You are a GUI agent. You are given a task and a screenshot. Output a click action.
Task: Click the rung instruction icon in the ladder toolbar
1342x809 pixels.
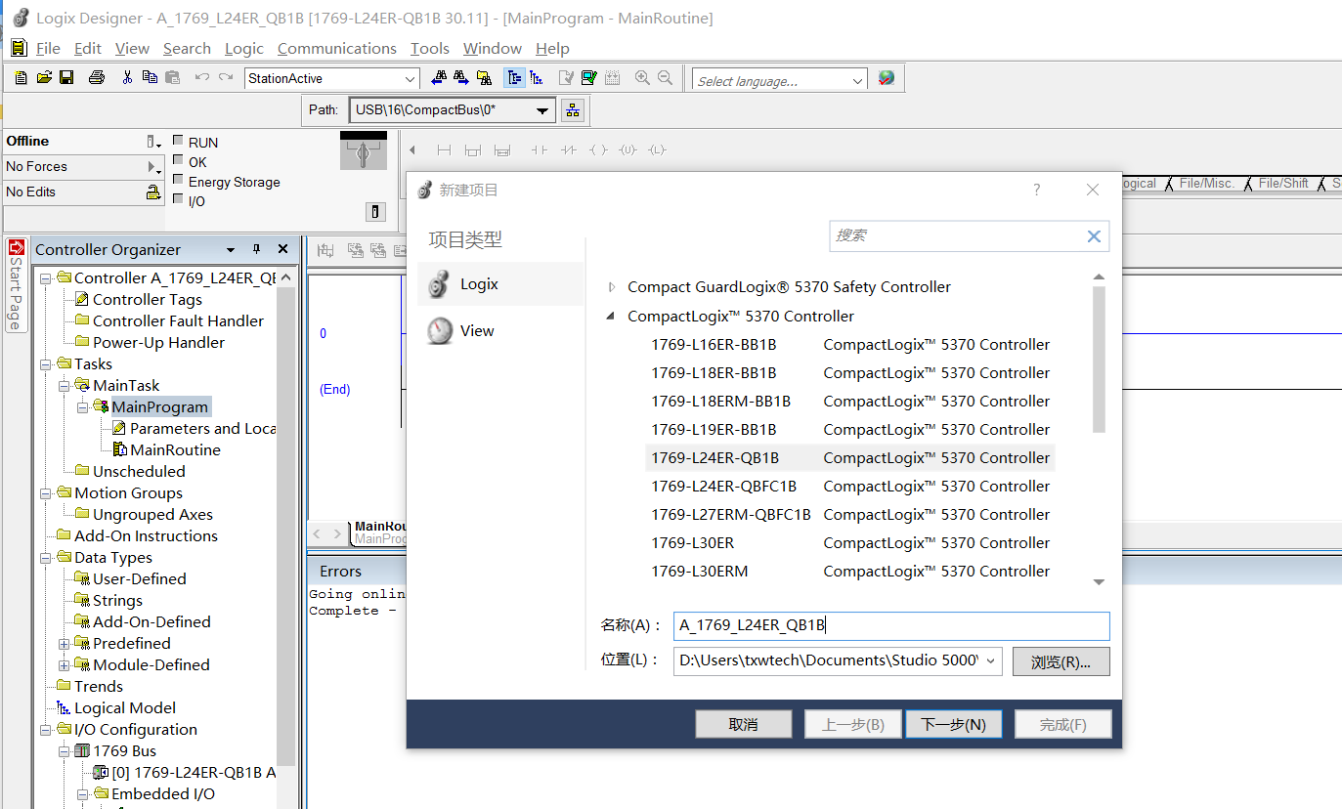[444, 150]
